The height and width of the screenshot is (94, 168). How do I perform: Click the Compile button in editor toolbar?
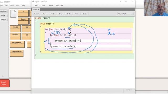pos(36,14)
